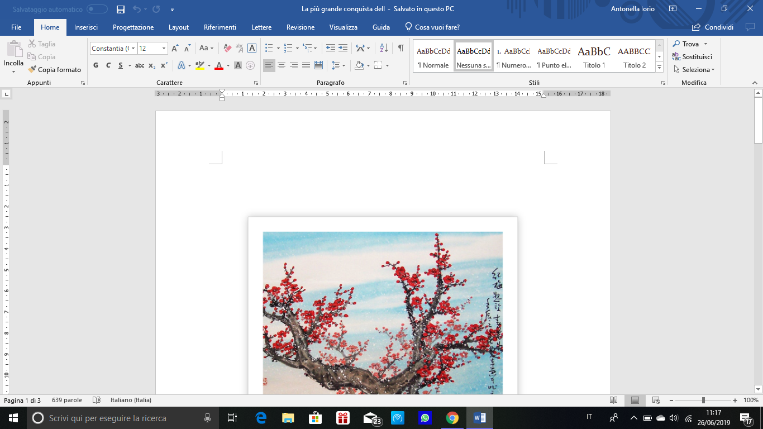The height and width of the screenshot is (429, 763).
Task: Open the Paragrafo dialog launcher
Action: 406,83
